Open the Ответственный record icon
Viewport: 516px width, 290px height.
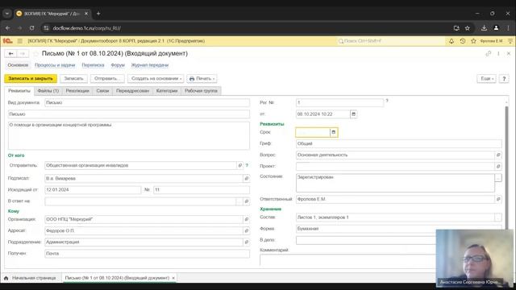pyautogui.click(x=498, y=199)
